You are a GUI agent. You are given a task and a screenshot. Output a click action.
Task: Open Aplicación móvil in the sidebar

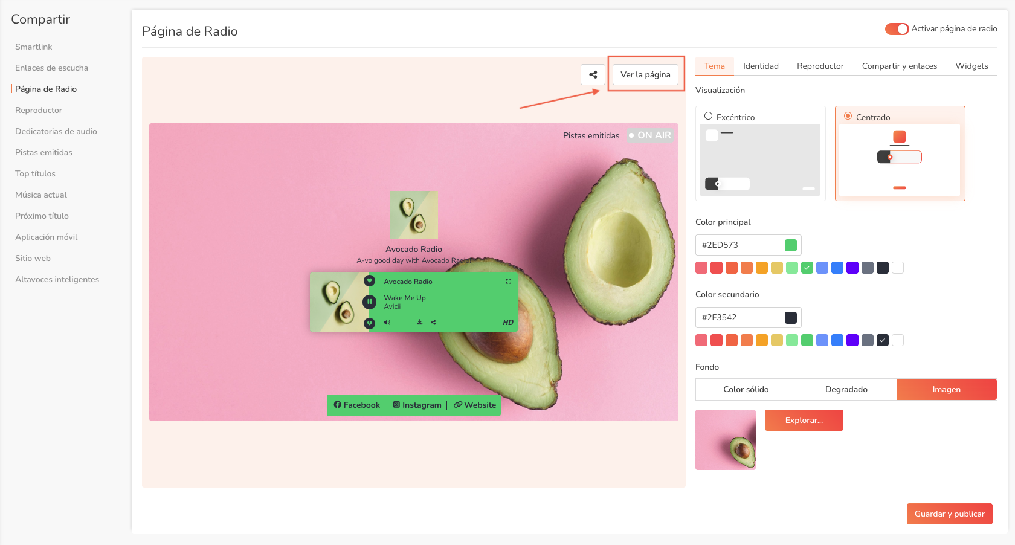click(47, 237)
